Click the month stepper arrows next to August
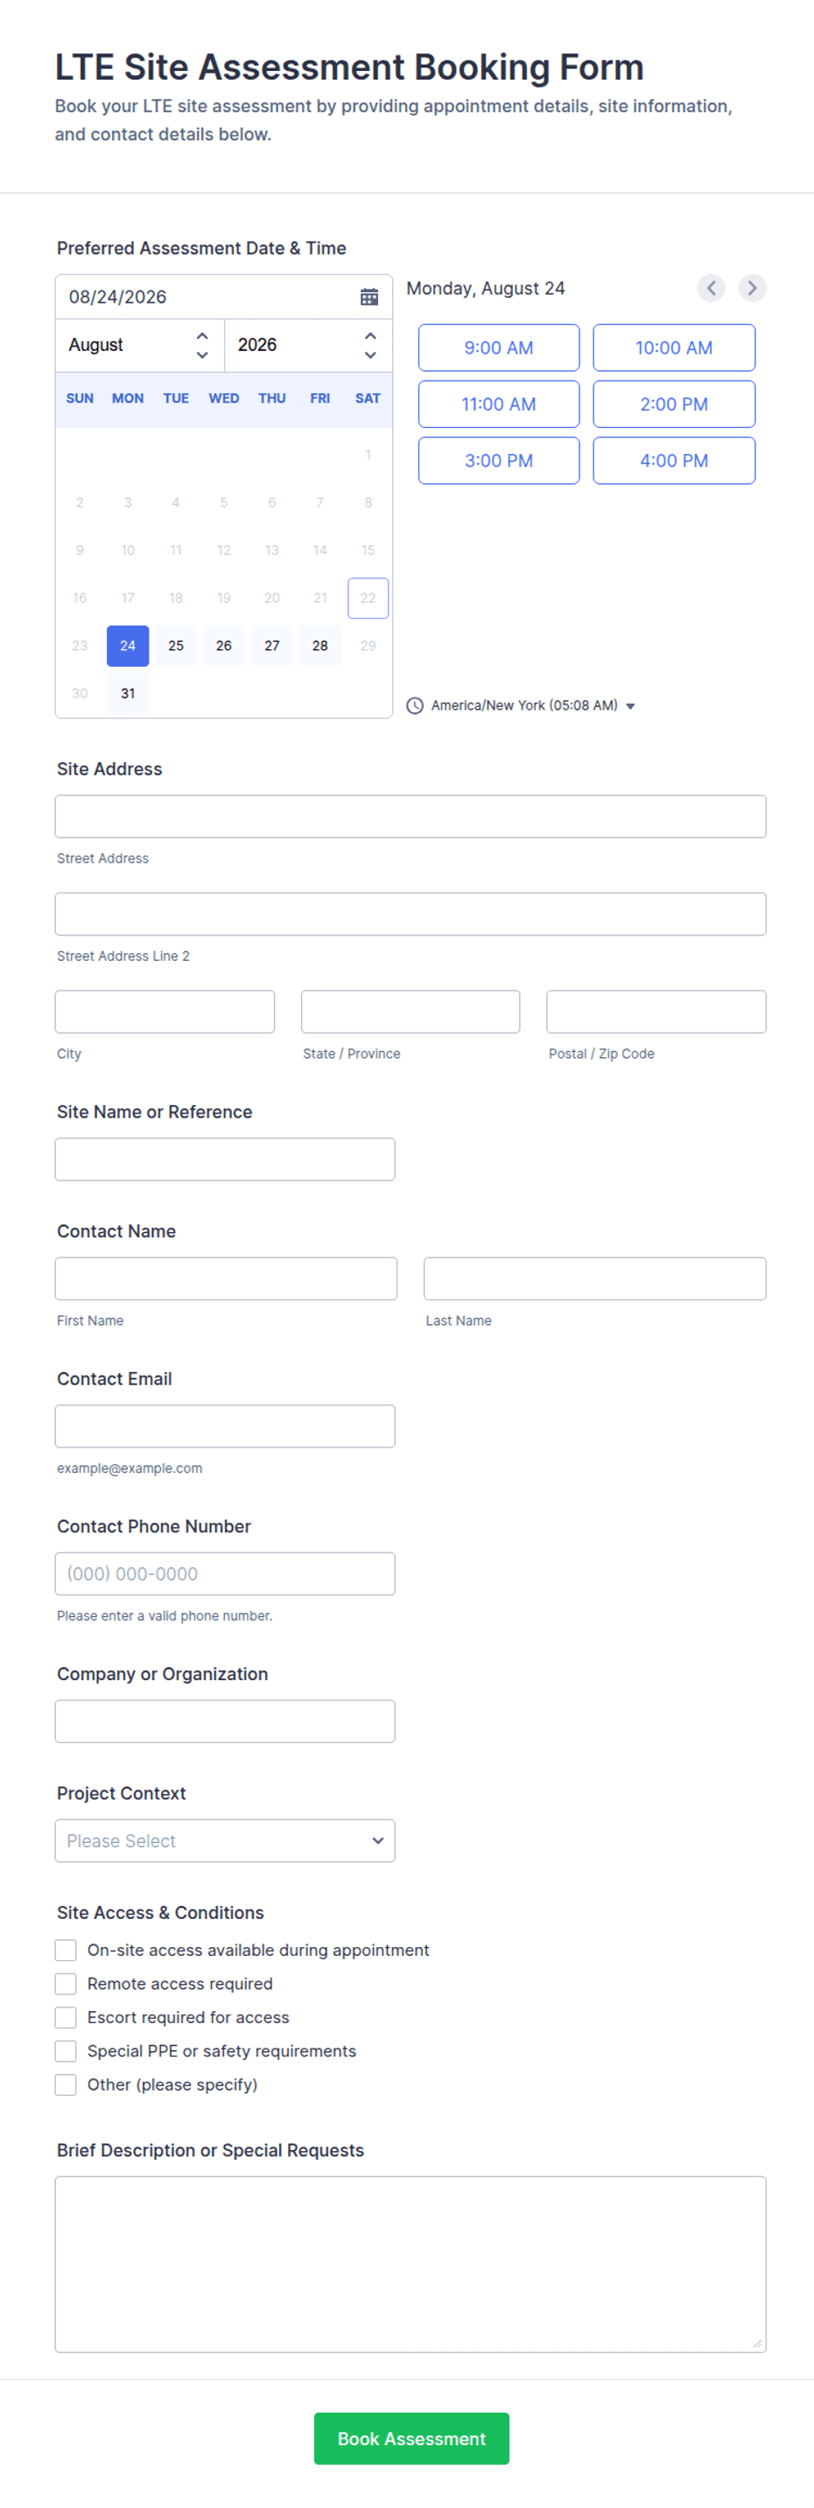Screen dimensions: 814x2508 point(202,346)
